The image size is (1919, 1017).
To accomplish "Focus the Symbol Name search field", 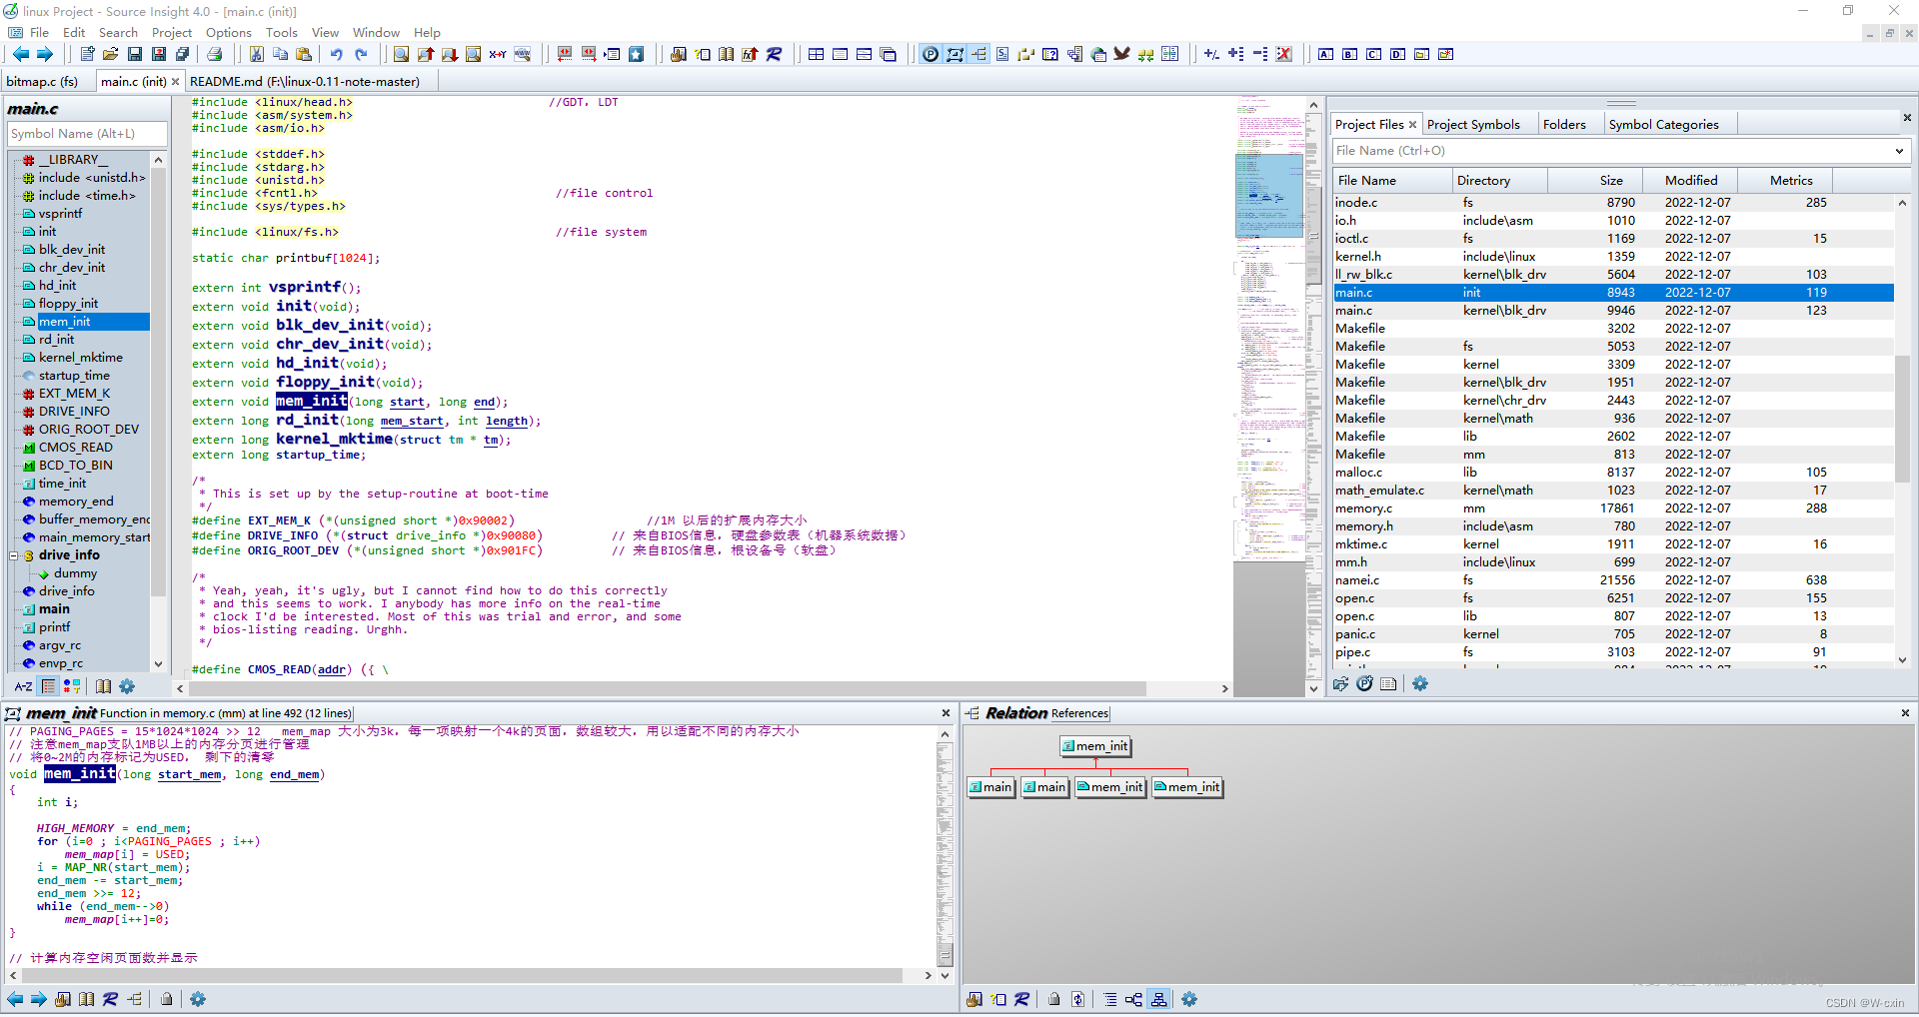I will point(87,134).
